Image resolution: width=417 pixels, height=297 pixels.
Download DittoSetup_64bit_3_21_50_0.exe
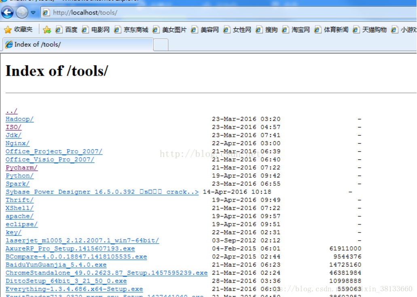66,281
